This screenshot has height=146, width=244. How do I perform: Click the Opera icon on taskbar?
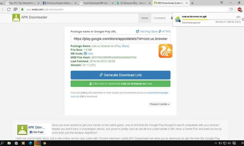point(37,143)
